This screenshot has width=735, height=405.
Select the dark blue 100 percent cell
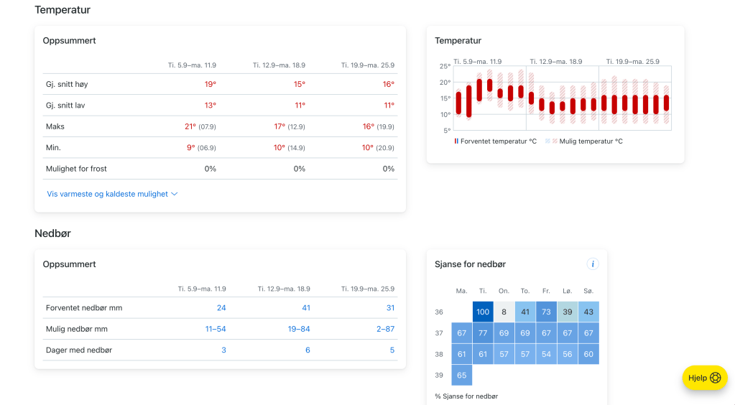pos(483,312)
